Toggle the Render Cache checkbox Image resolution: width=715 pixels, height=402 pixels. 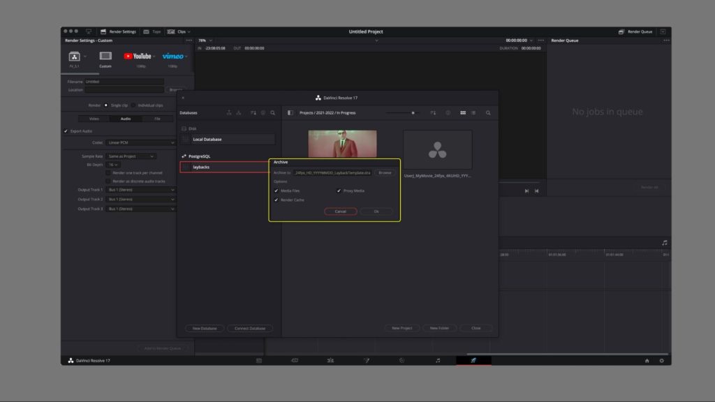click(x=277, y=200)
